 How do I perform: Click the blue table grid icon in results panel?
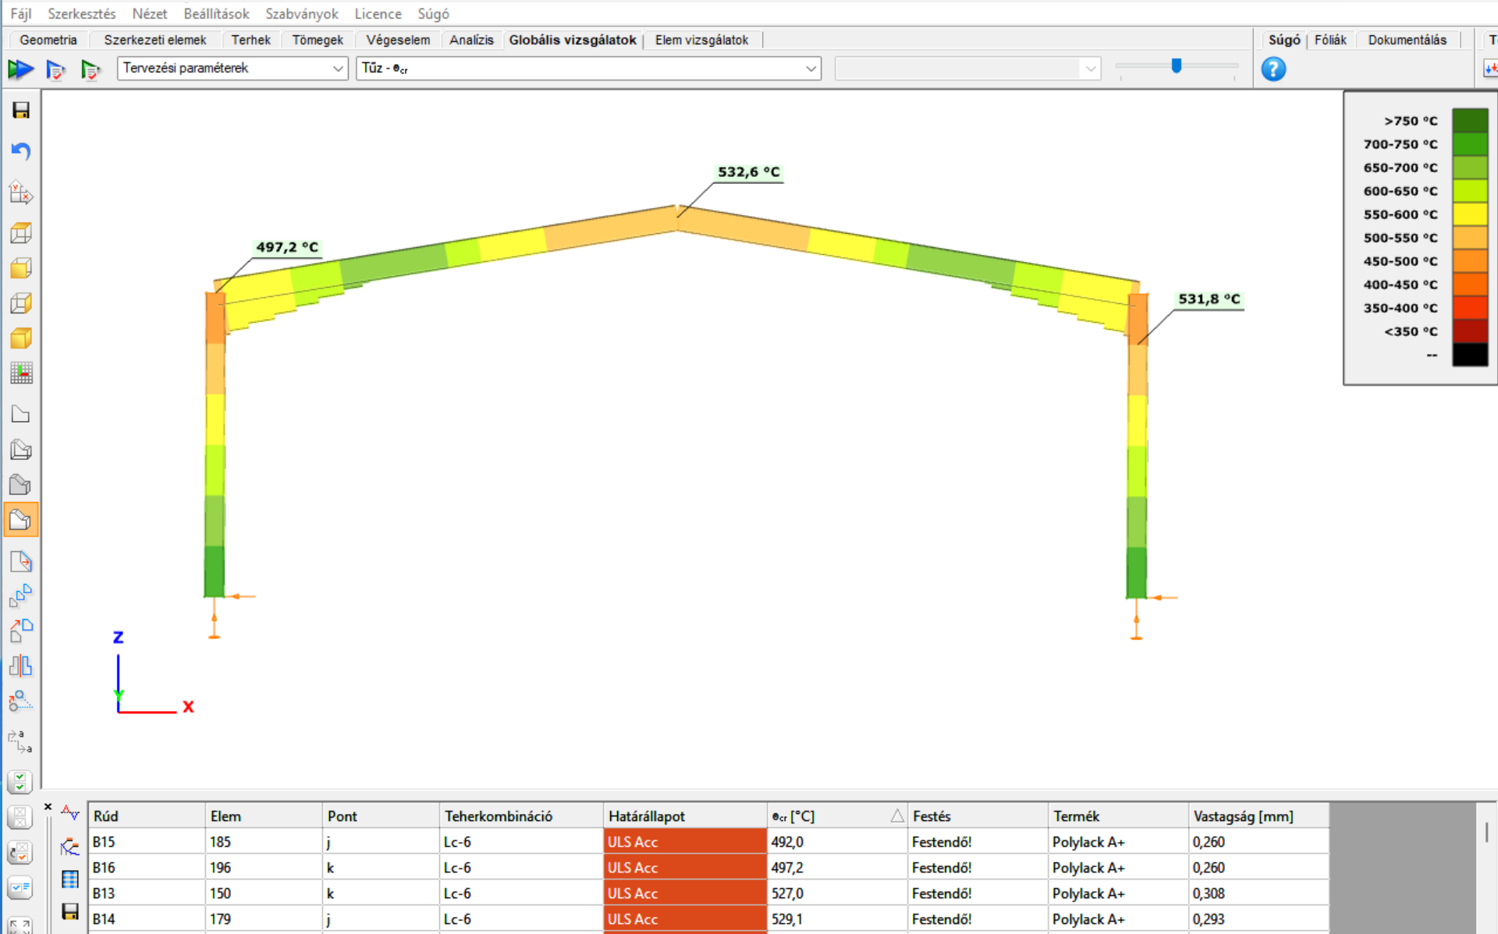pyautogui.click(x=70, y=879)
